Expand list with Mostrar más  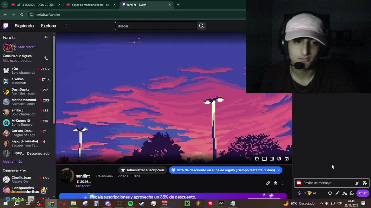pos(12,161)
